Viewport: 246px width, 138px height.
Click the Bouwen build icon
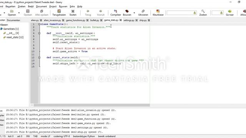(127, 11)
